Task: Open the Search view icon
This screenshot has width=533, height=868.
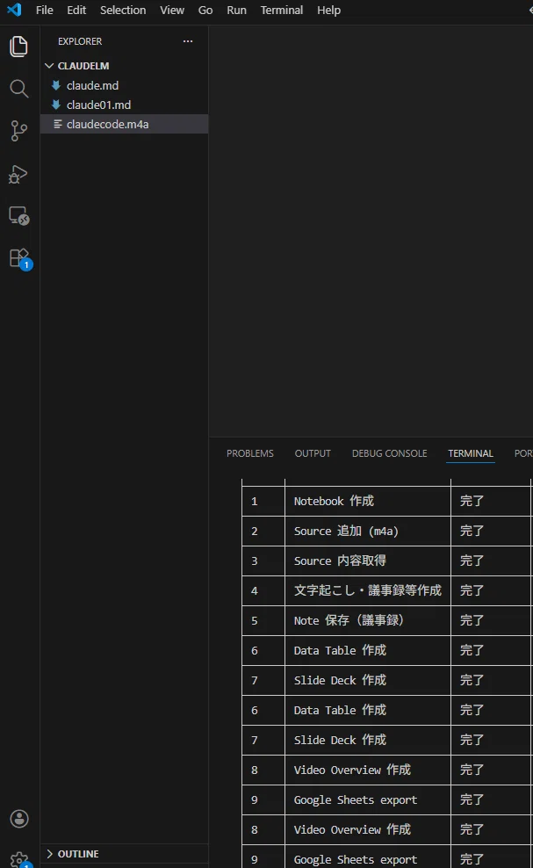Action: click(x=18, y=89)
